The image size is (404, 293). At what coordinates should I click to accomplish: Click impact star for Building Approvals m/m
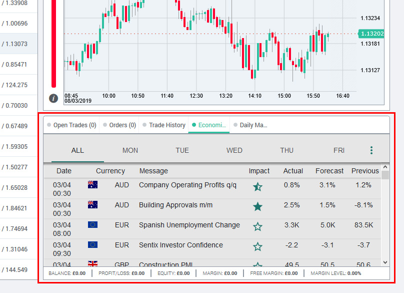[x=257, y=206]
